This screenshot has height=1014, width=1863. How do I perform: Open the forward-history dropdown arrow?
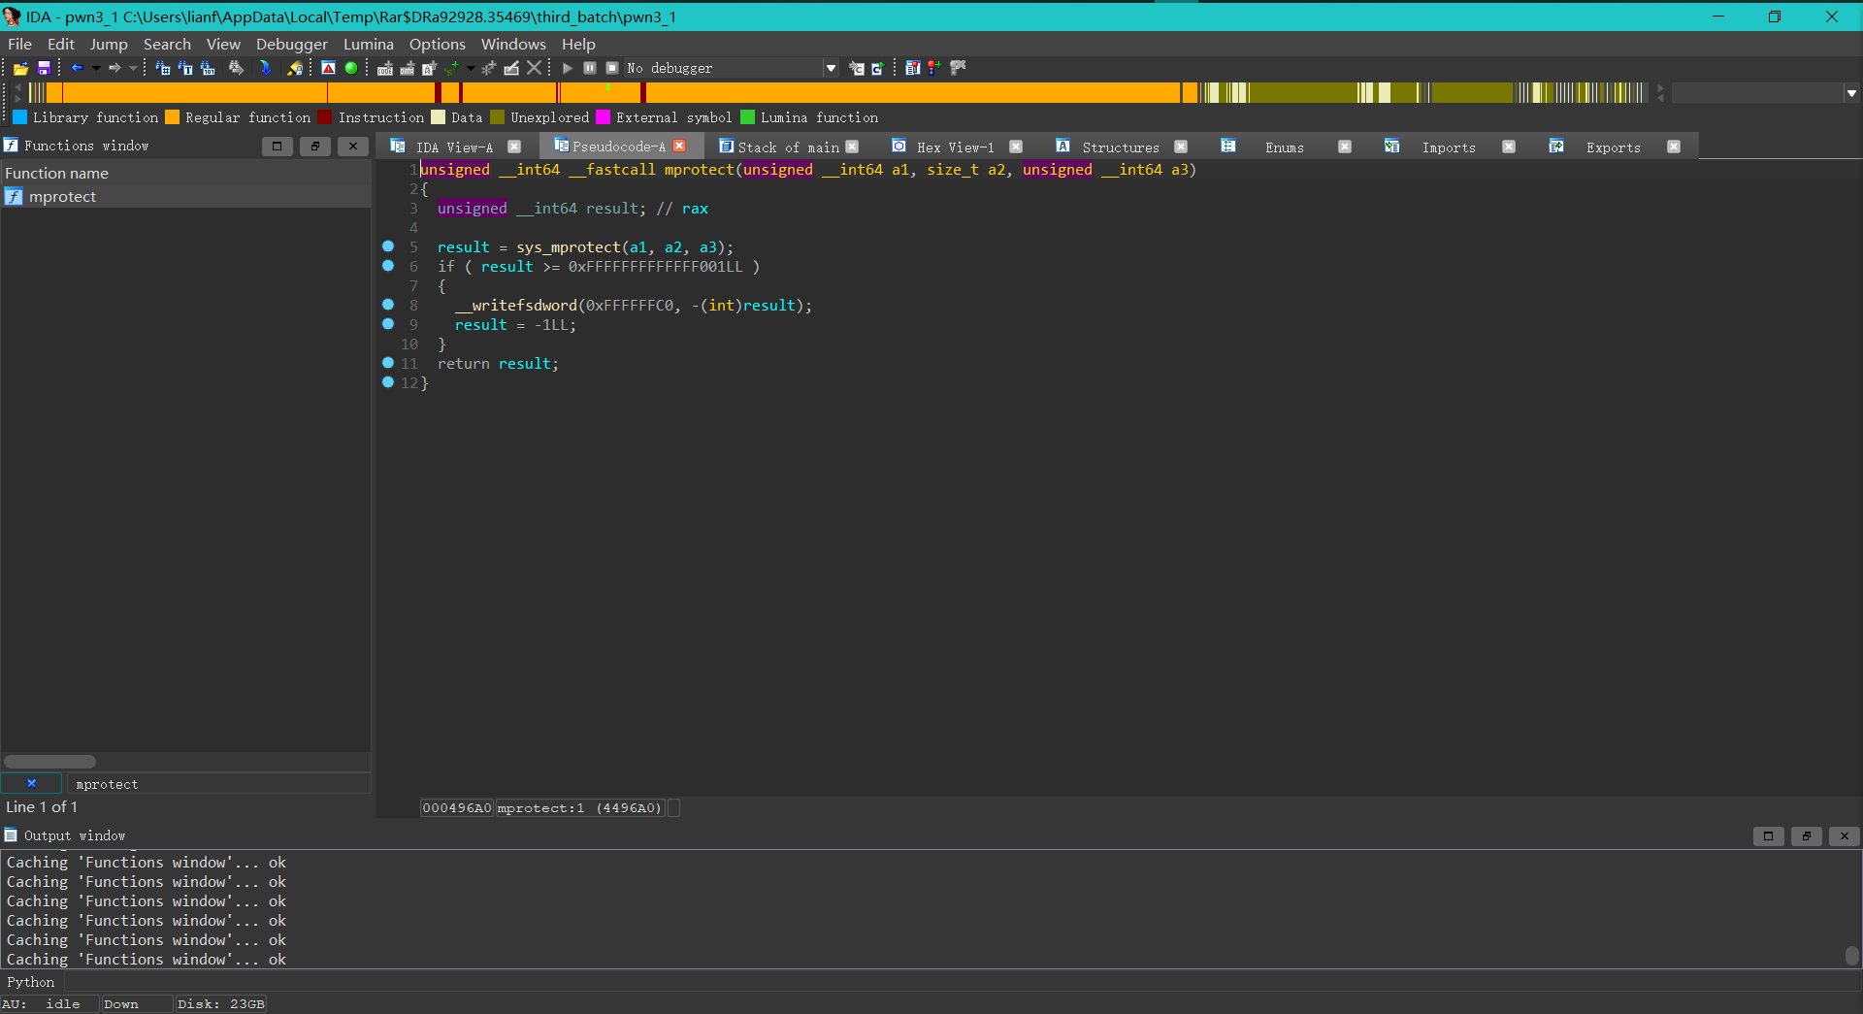pos(133,68)
